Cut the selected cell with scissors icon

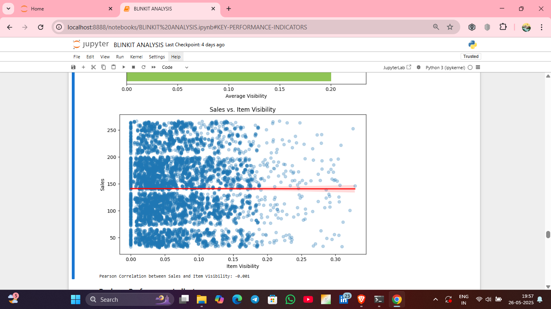pyautogui.click(x=94, y=67)
